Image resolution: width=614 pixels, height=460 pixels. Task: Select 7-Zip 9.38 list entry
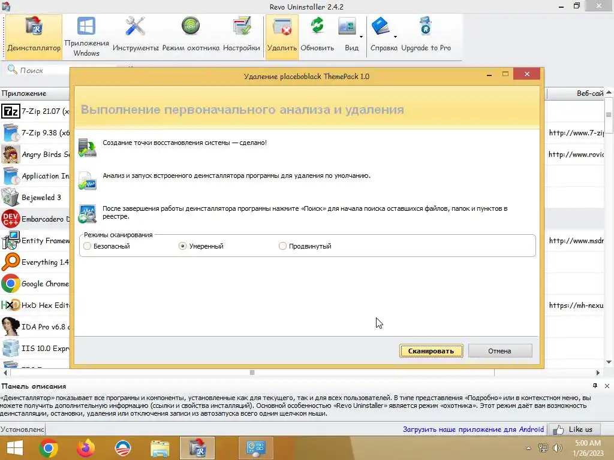(x=35, y=132)
